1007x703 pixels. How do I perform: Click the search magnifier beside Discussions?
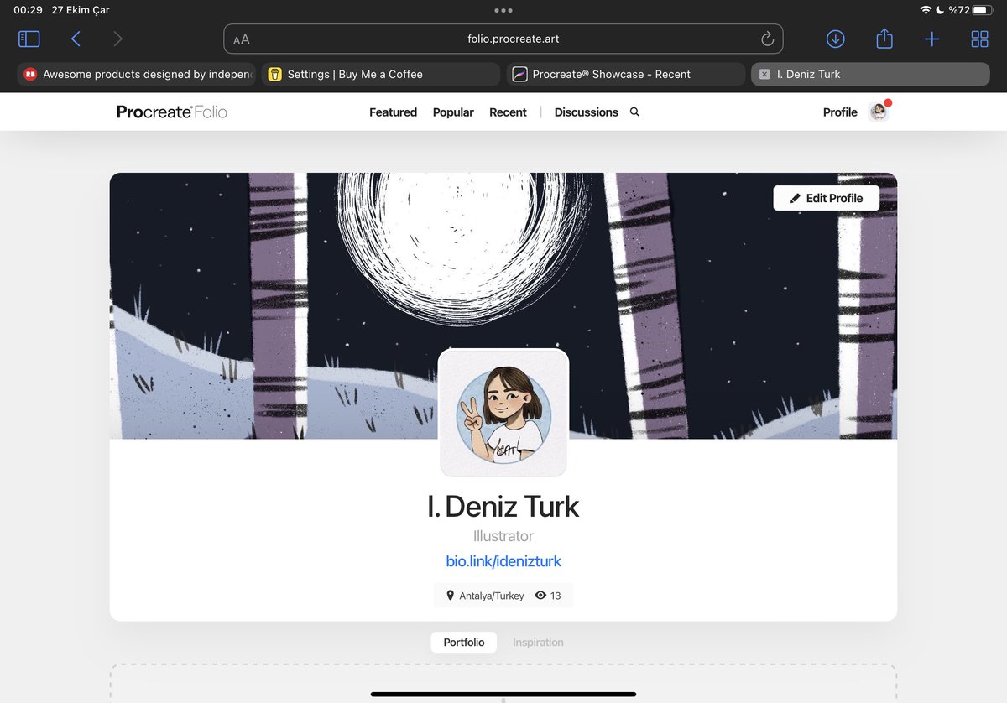634,112
